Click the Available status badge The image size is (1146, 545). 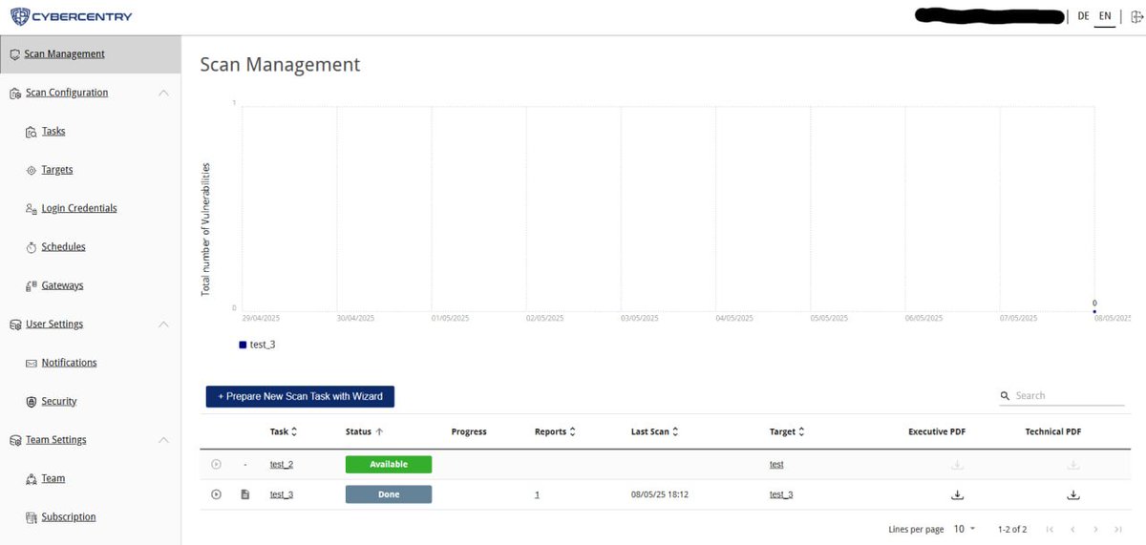click(389, 465)
